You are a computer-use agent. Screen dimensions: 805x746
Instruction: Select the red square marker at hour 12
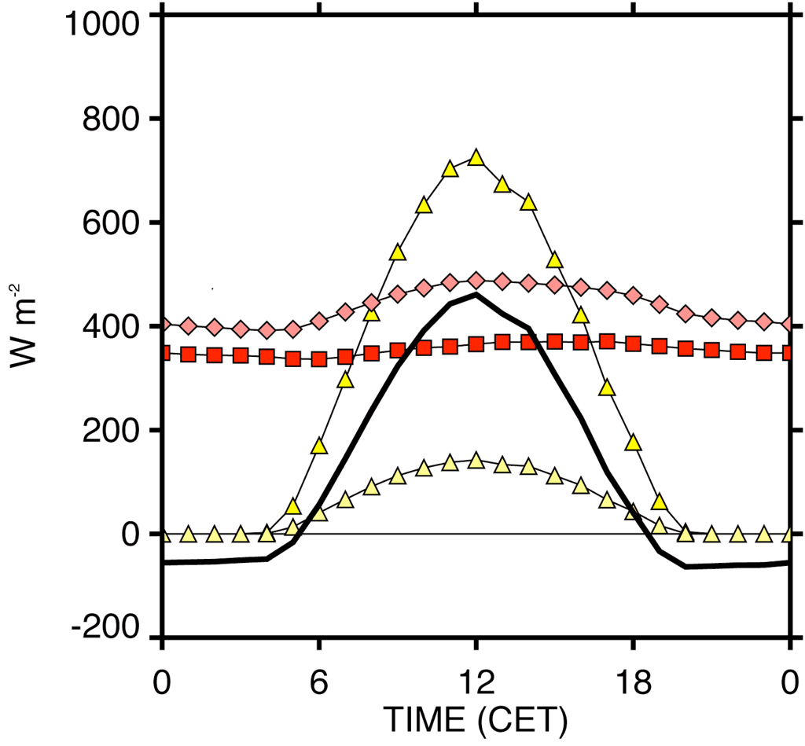(x=476, y=344)
